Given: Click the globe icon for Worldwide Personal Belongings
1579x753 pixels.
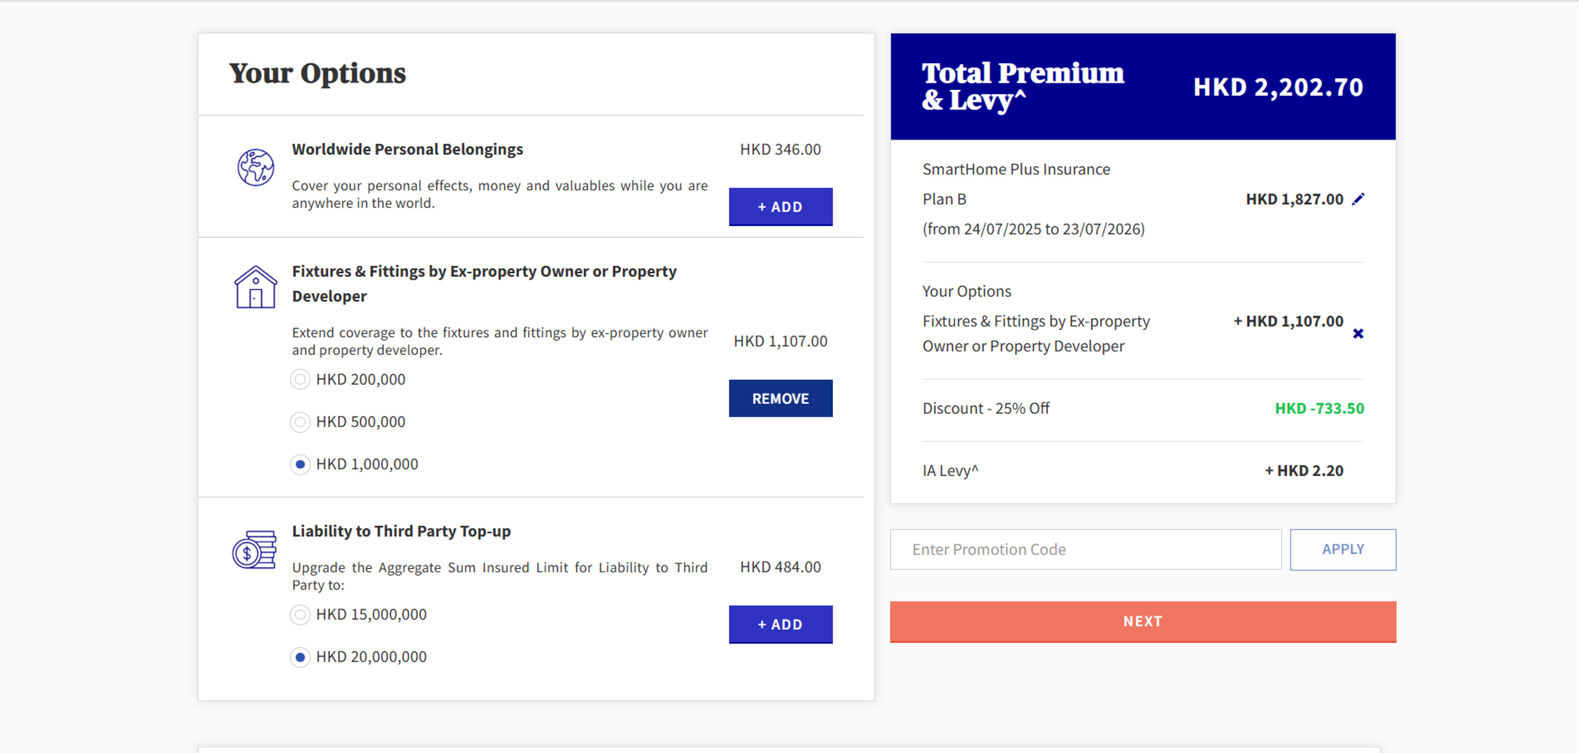Looking at the screenshot, I should [256, 167].
